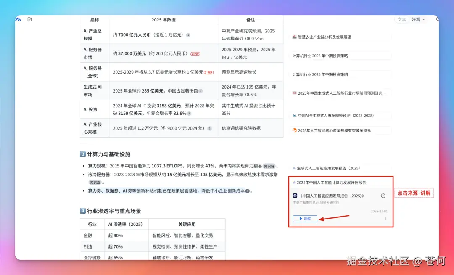
Task: Click citation marker 1 in AI 产业总规模 row
Action: (x=188, y=35)
